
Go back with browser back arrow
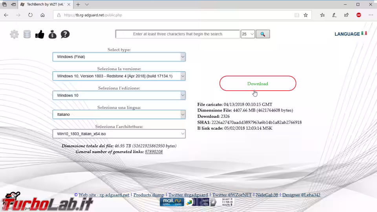[6, 15]
